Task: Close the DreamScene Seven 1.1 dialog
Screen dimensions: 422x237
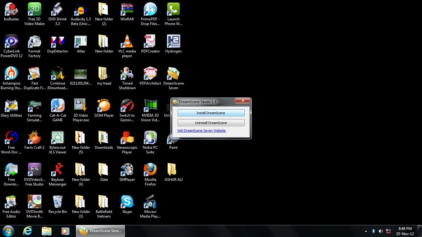Action: pyautogui.click(x=243, y=101)
